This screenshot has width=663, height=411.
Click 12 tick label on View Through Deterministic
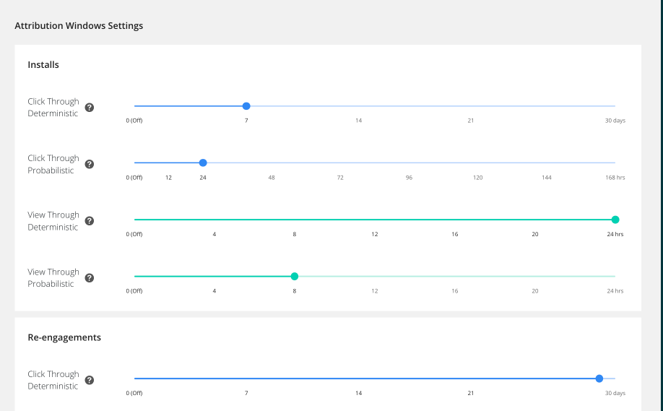(375, 234)
